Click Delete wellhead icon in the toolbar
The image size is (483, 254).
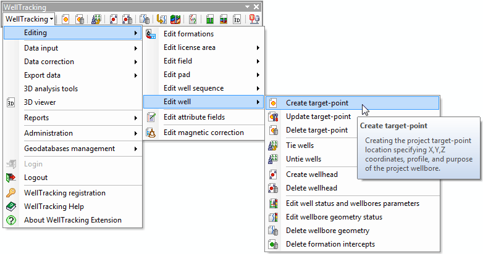click(127, 19)
